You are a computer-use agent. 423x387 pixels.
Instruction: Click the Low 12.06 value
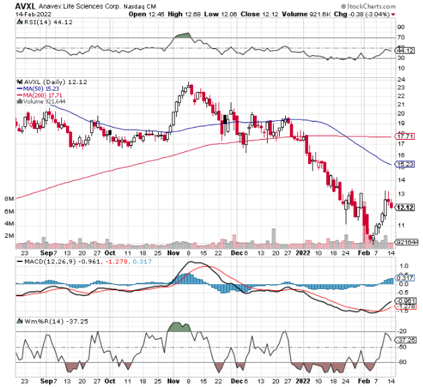point(221,14)
